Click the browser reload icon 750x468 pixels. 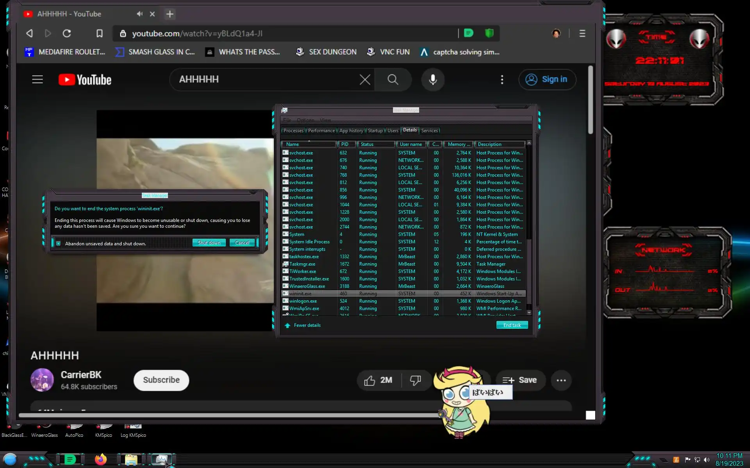pyautogui.click(x=67, y=34)
